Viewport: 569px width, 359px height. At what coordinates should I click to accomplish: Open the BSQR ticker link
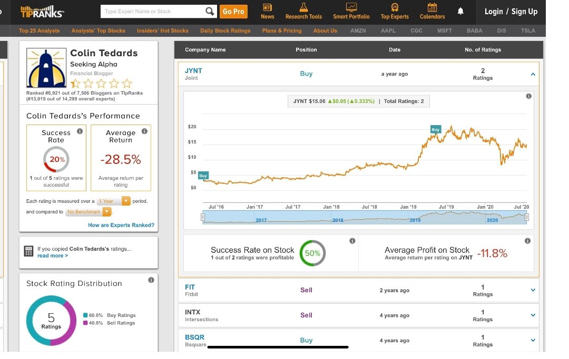[194, 337]
